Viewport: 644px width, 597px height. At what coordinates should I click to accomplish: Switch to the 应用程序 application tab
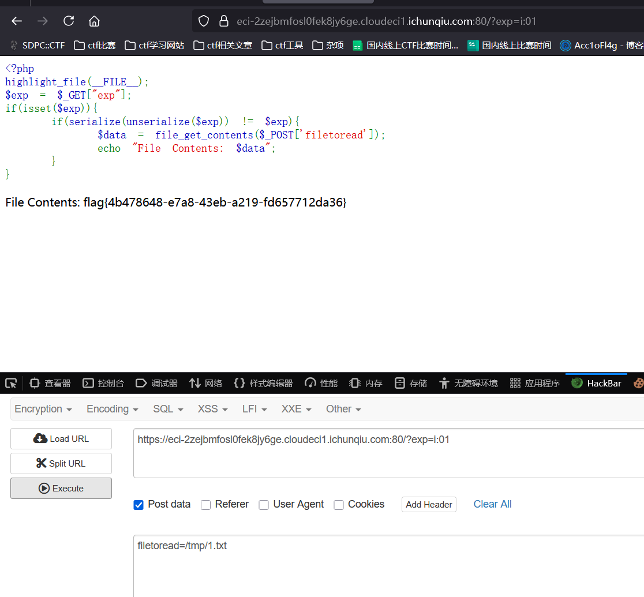[x=535, y=383]
